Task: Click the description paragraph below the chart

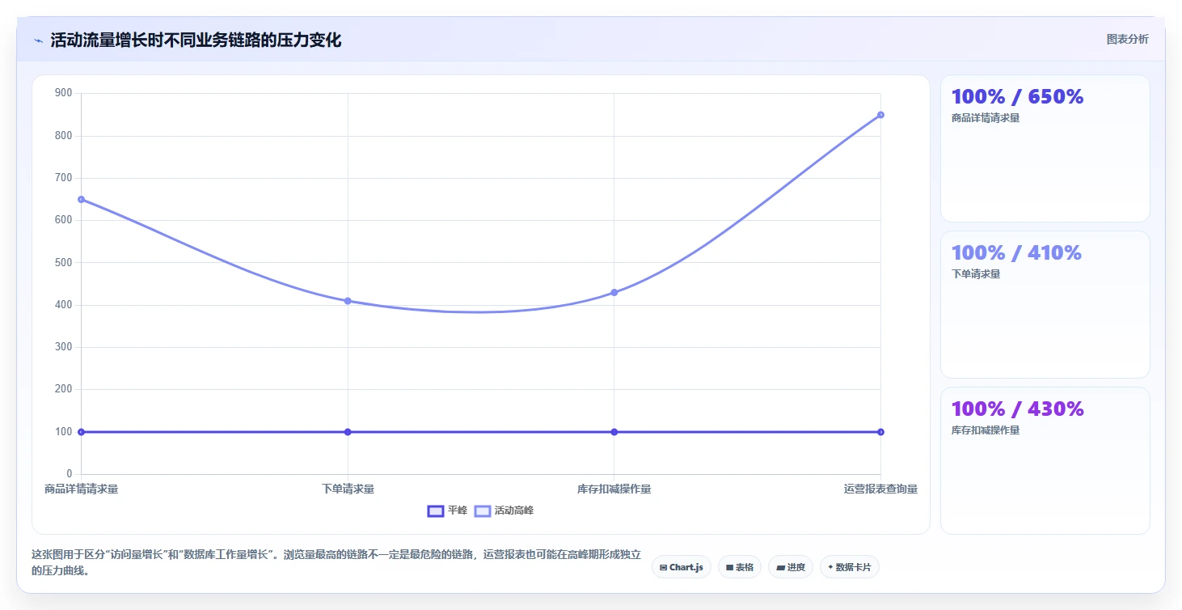Action: pyautogui.click(x=336, y=562)
